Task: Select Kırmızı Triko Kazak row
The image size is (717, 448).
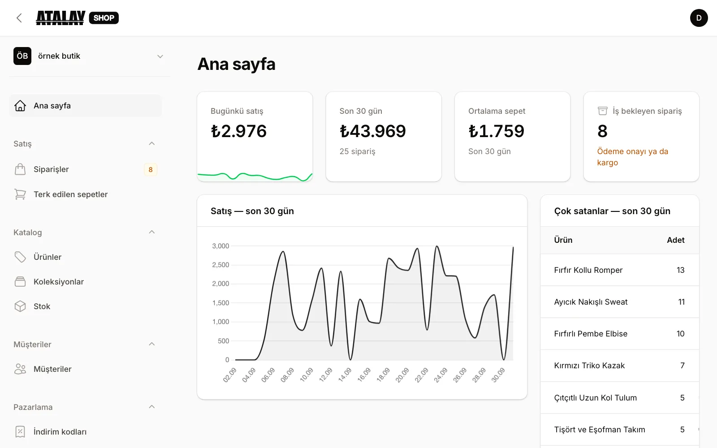Action: click(x=620, y=366)
